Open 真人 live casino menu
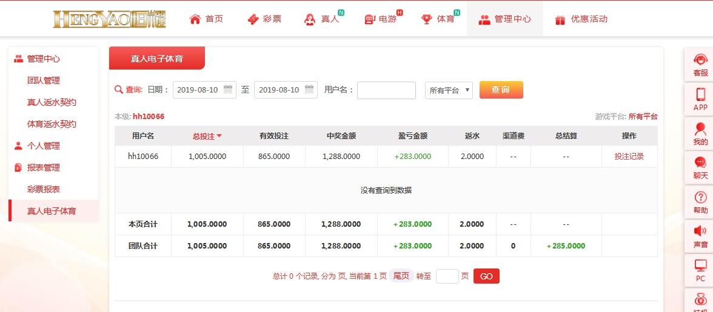 (330, 19)
